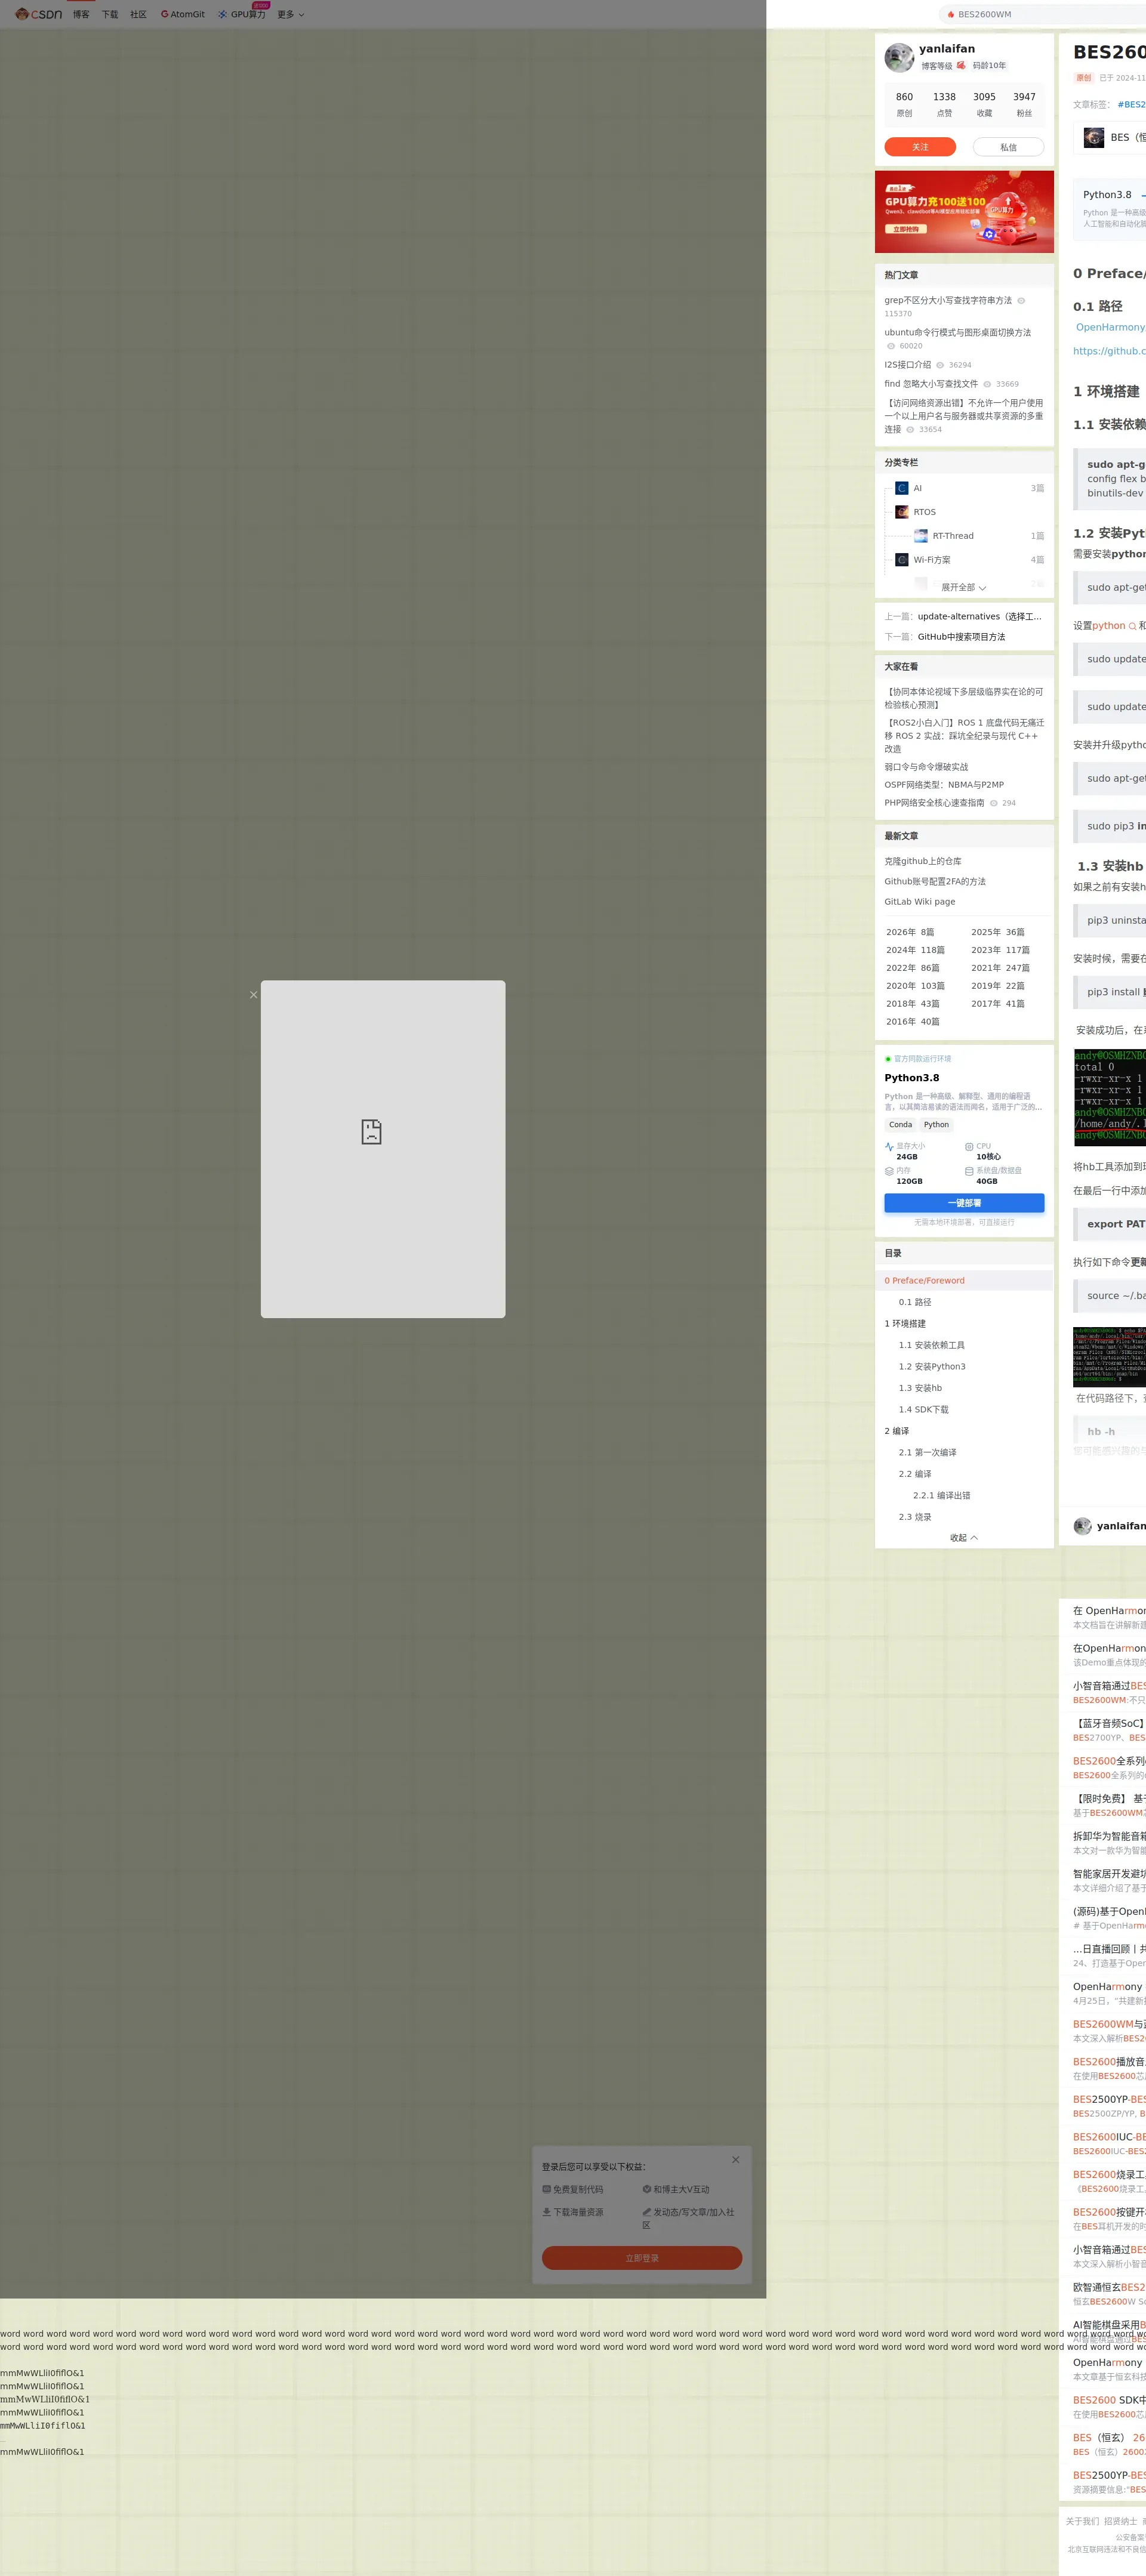Click broken image icon in popup
The image size is (1146, 2576).
[x=371, y=1131]
